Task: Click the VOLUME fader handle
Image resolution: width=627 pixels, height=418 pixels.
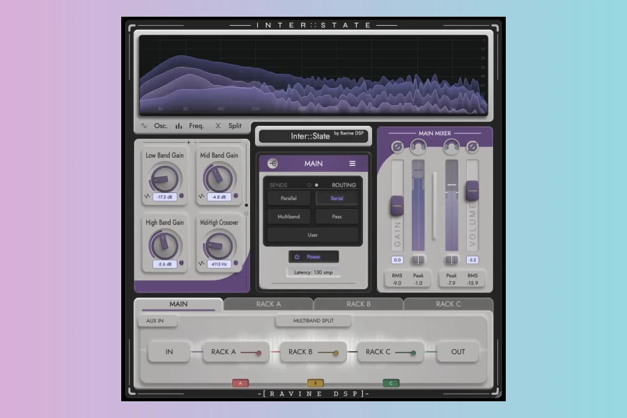Action: [x=472, y=190]
